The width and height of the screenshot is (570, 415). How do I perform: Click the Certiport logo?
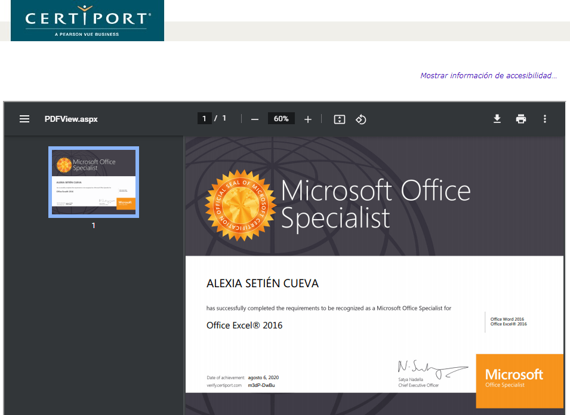coord(87,20)
